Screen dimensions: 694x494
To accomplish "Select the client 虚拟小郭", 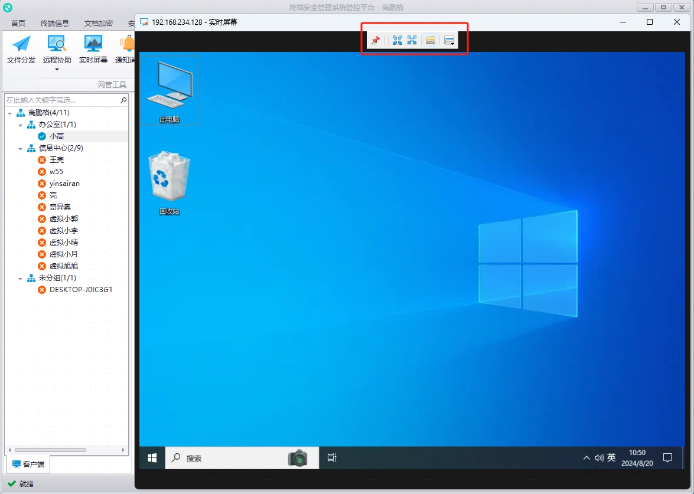I will click(64, 219).
